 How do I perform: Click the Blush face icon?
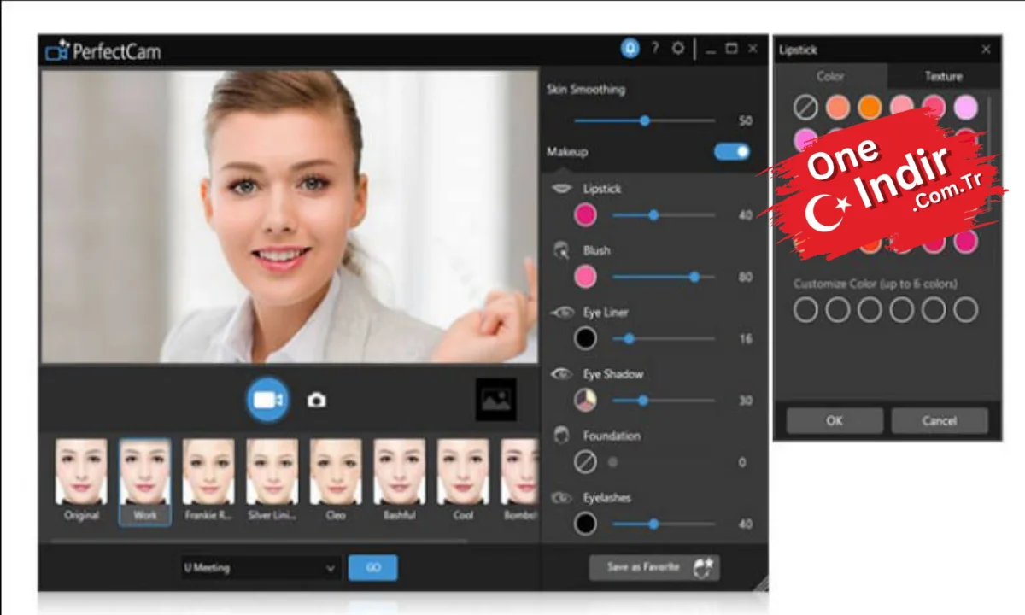coord(562,250)
